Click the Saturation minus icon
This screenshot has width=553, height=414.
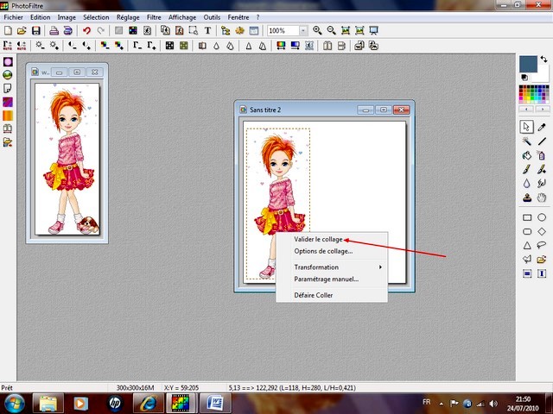[105, 46]
